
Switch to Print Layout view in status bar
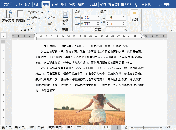[115, 127]
